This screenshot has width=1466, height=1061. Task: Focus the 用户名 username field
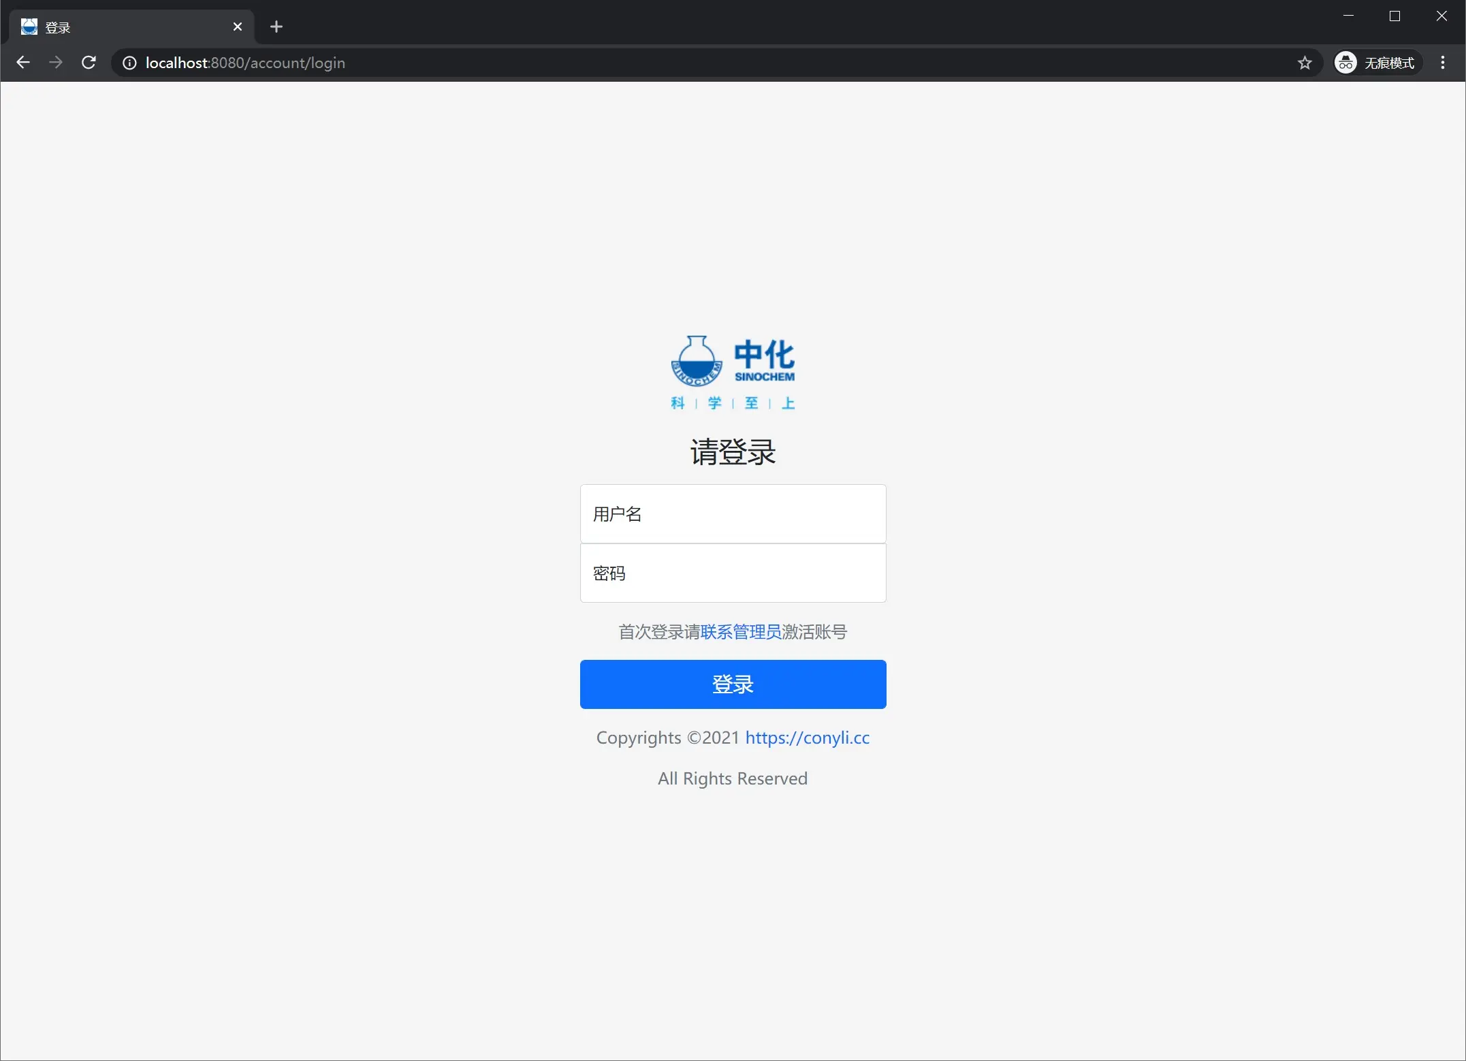733,513
